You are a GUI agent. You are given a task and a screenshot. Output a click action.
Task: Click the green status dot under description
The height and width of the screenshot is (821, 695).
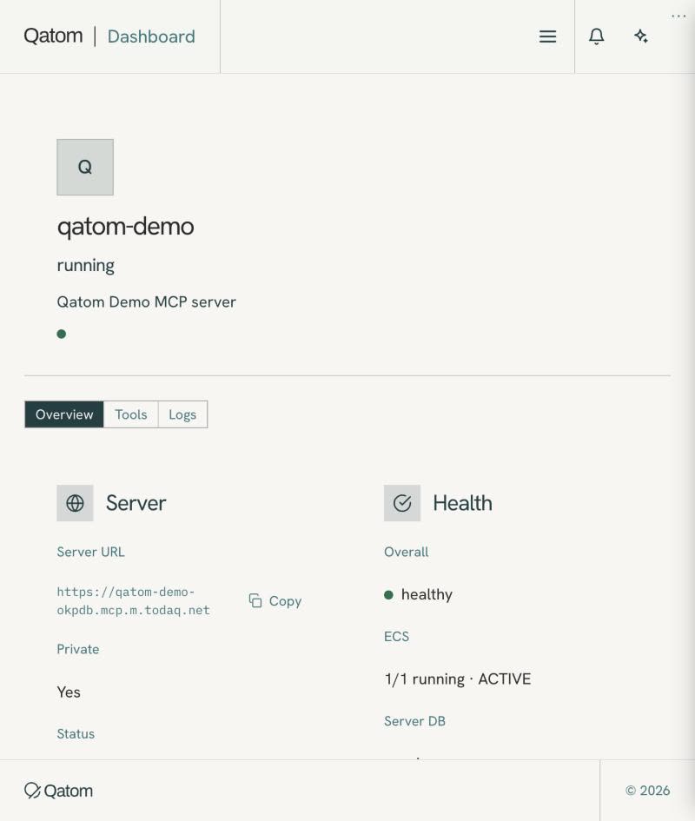[x=62, y=334]
